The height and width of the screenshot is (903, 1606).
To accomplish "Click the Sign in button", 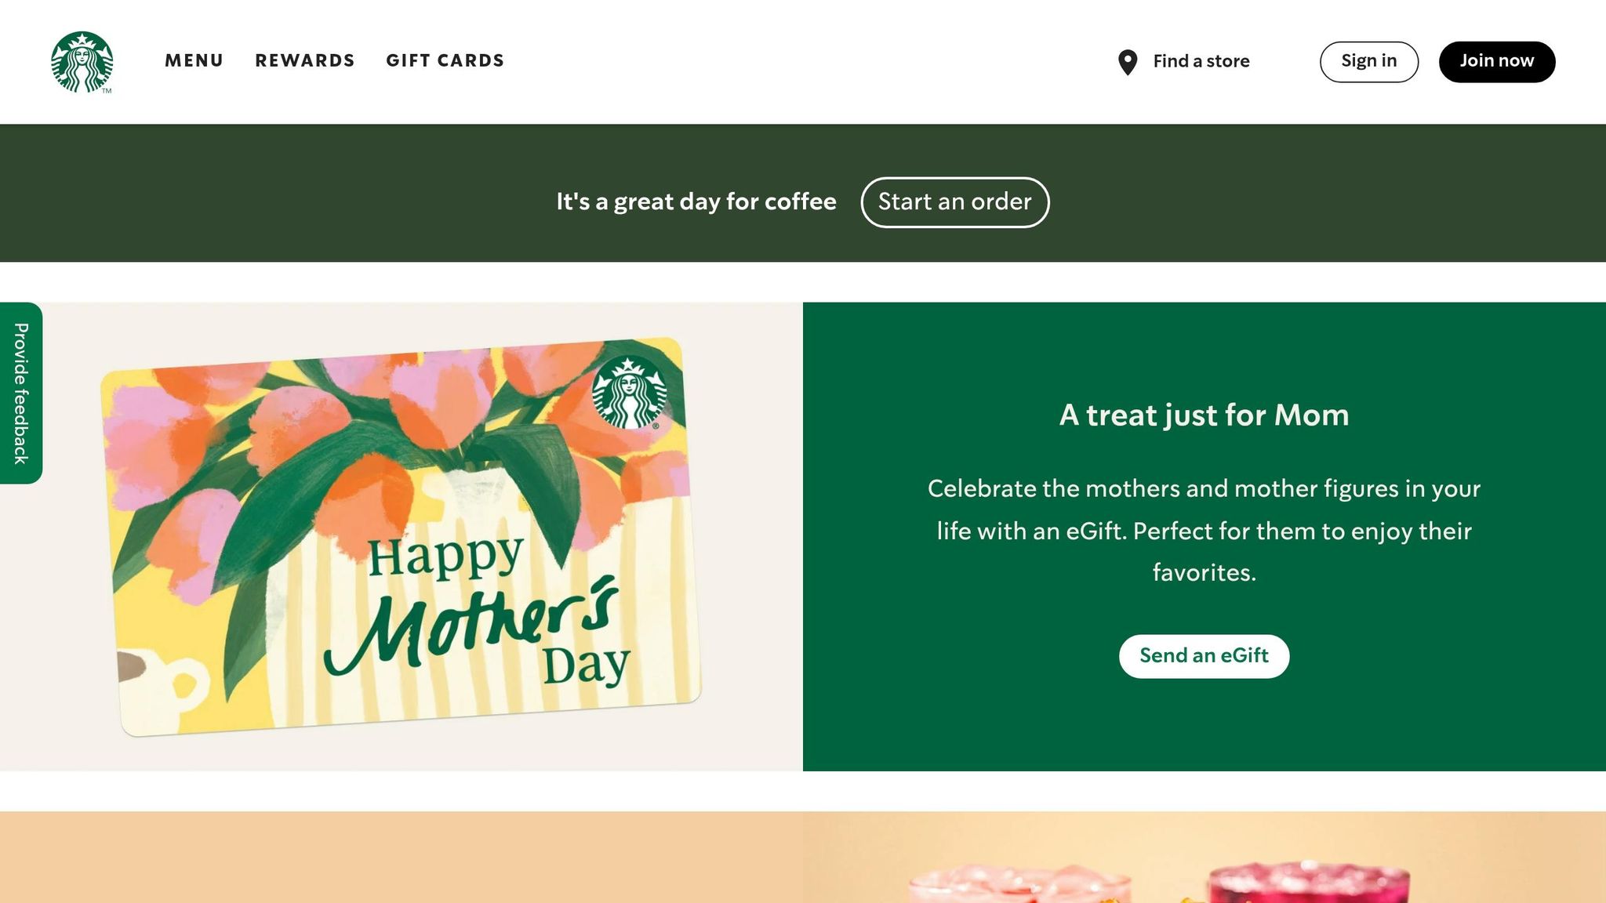I will tap(1369, 61).
